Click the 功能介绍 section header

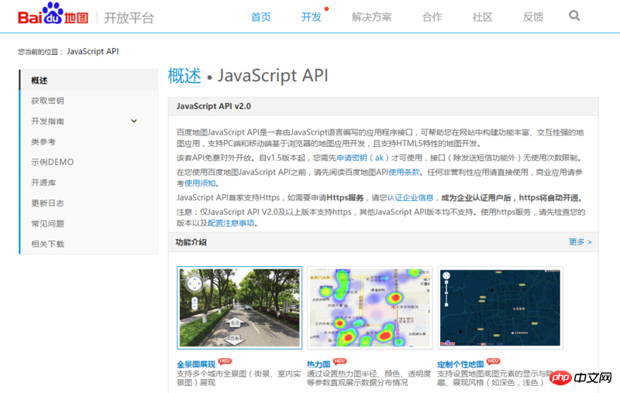[x=383, y=242]
